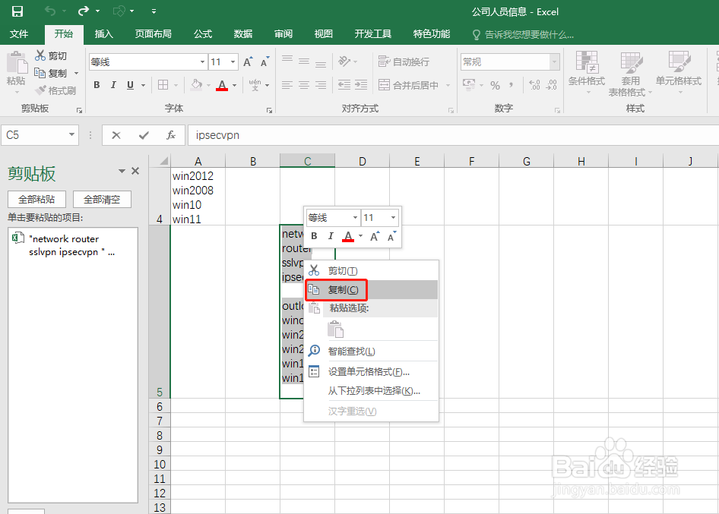Image resolution: width=719 pixels, height=514 pixels.
Task: Click the formula bar Cancel (X) icon
Action: 116,135
